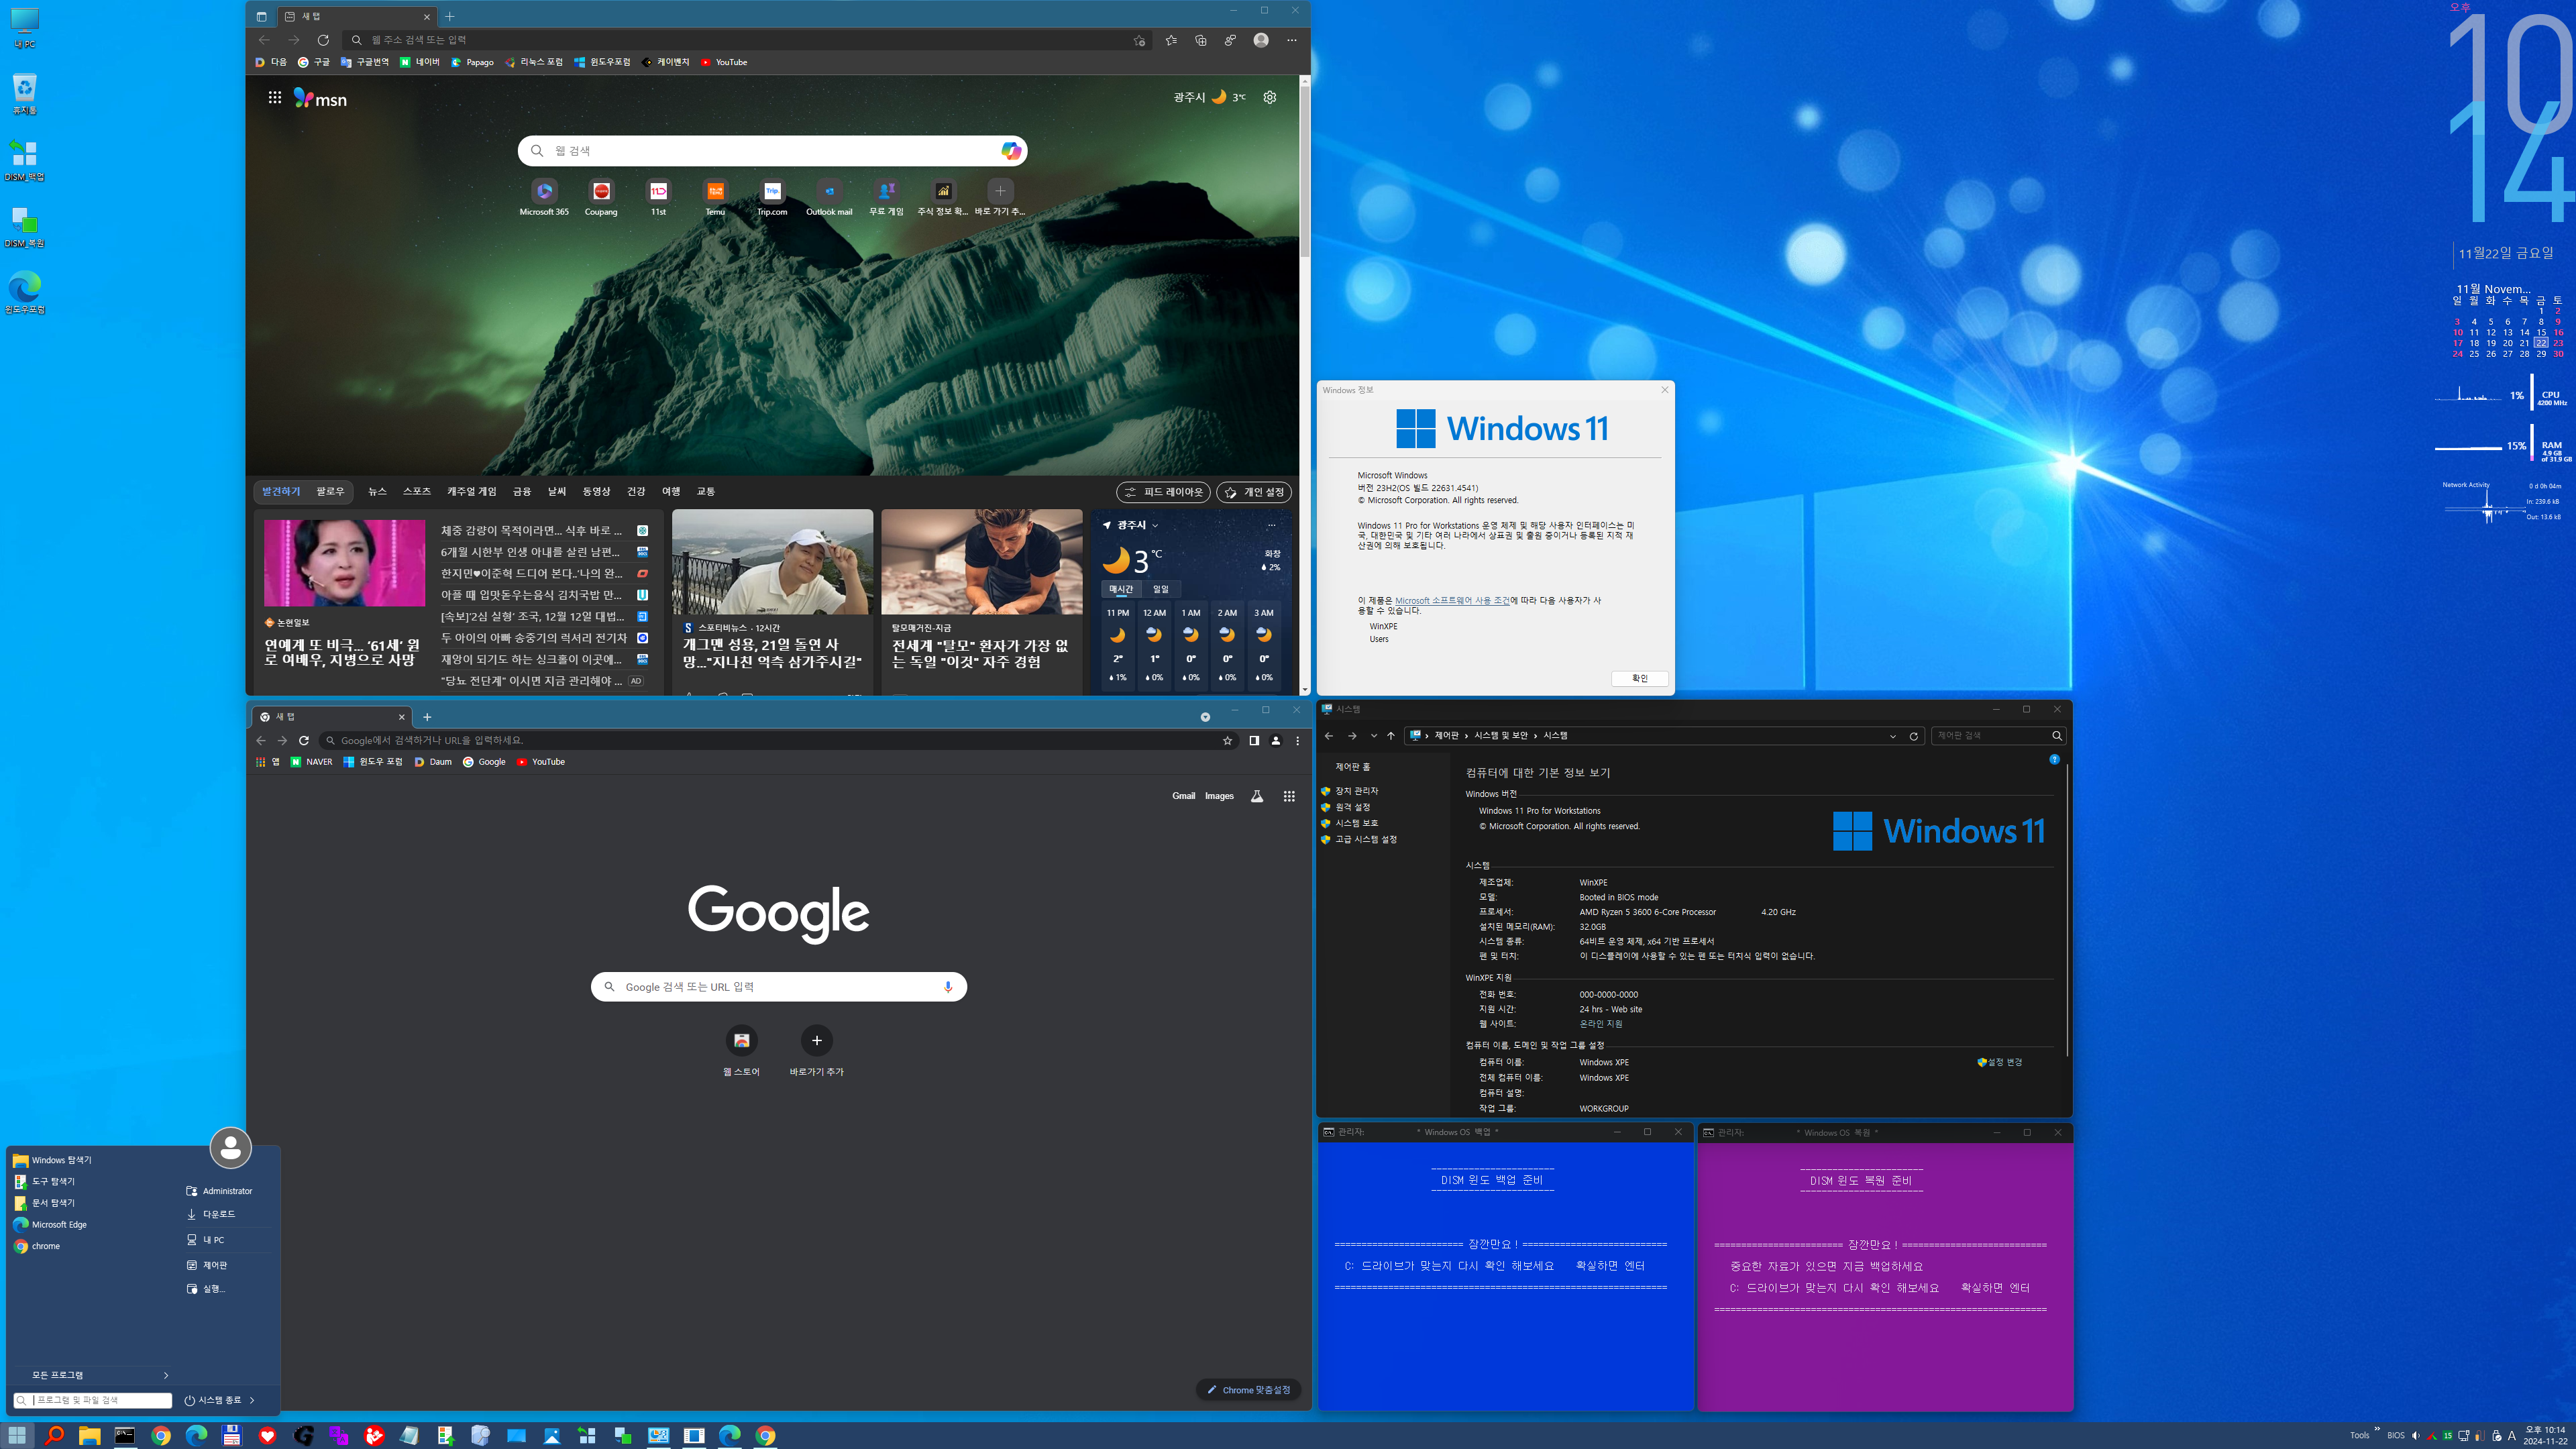Click Copilot icon in MSN search box
Image resolution: width=2576 pixels, height=1449 pixels.
point(1011,150)
